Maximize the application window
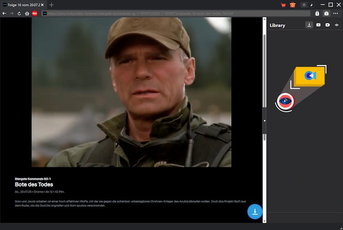Image resolution: width=343 pixels, height=230 pixels. click(331, 5)
